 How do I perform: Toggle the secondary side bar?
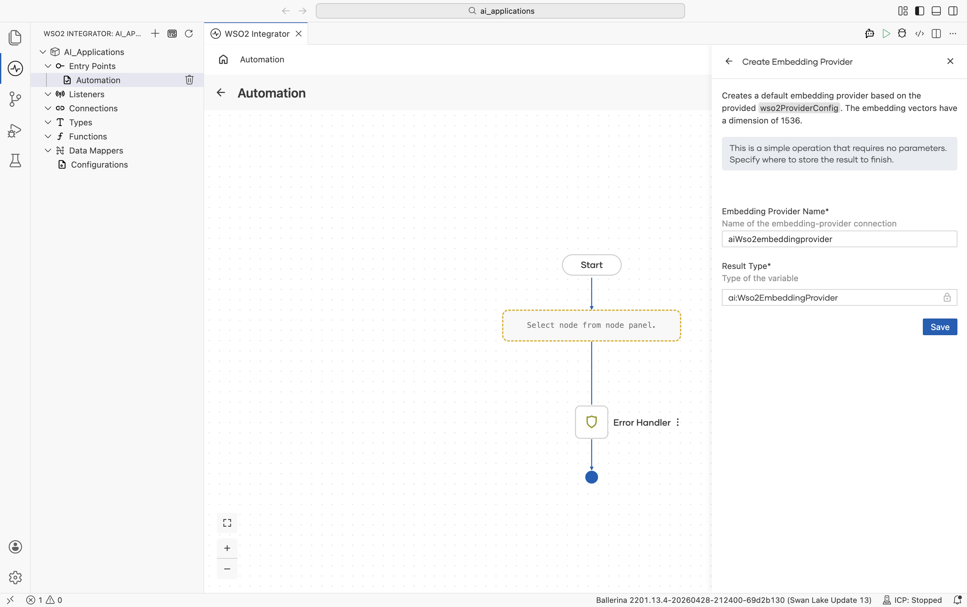[953, 11]
